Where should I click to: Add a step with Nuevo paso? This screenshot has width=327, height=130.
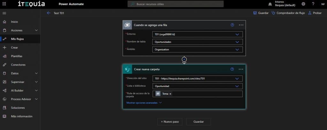pos(170,122)
